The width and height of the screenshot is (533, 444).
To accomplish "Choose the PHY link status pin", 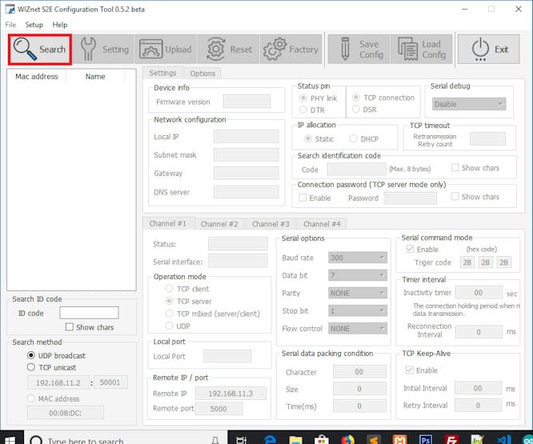I will pyautogui.click(x=303, y=98).
